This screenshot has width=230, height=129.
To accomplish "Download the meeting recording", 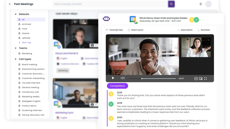I will tap(203, 30).
